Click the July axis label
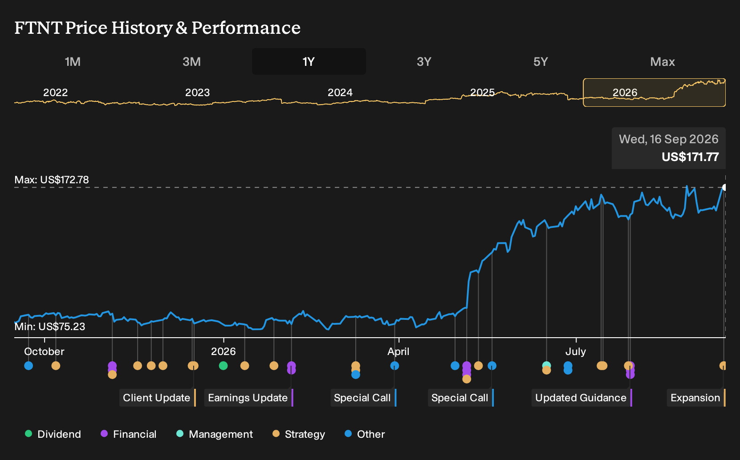Screen dimensions: 740x460 coord(576,351)
